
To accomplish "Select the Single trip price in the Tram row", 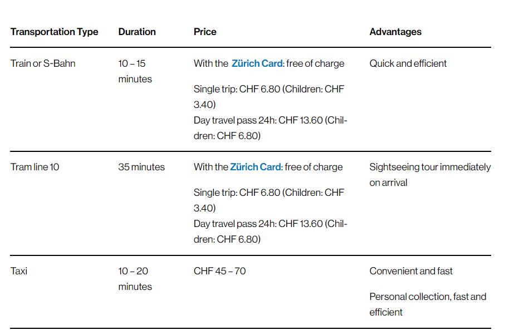I will pos(268,200).
